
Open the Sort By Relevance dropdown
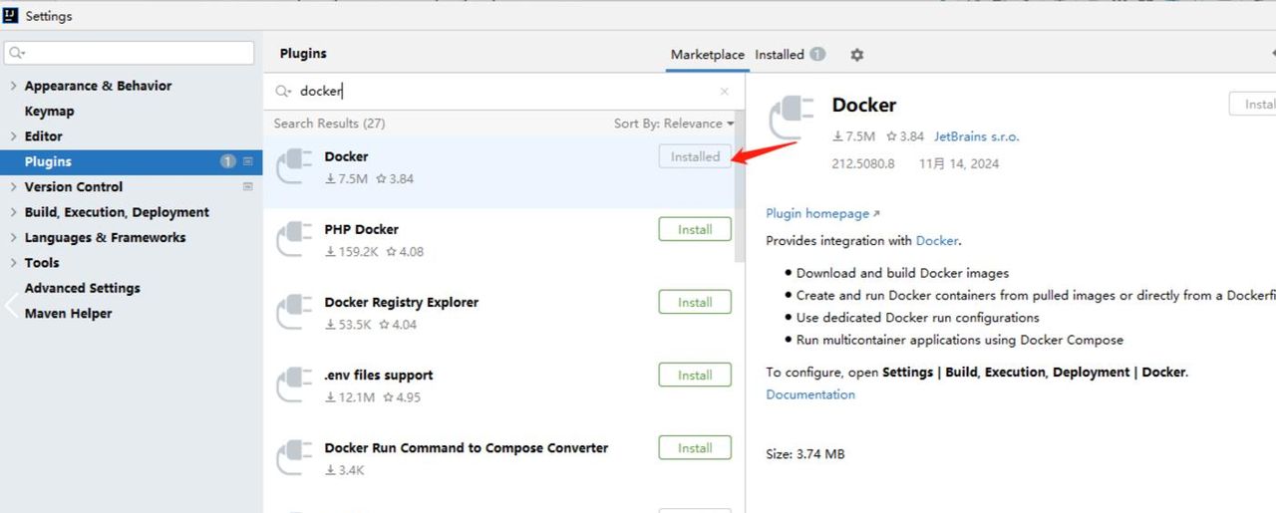point(674,124)
